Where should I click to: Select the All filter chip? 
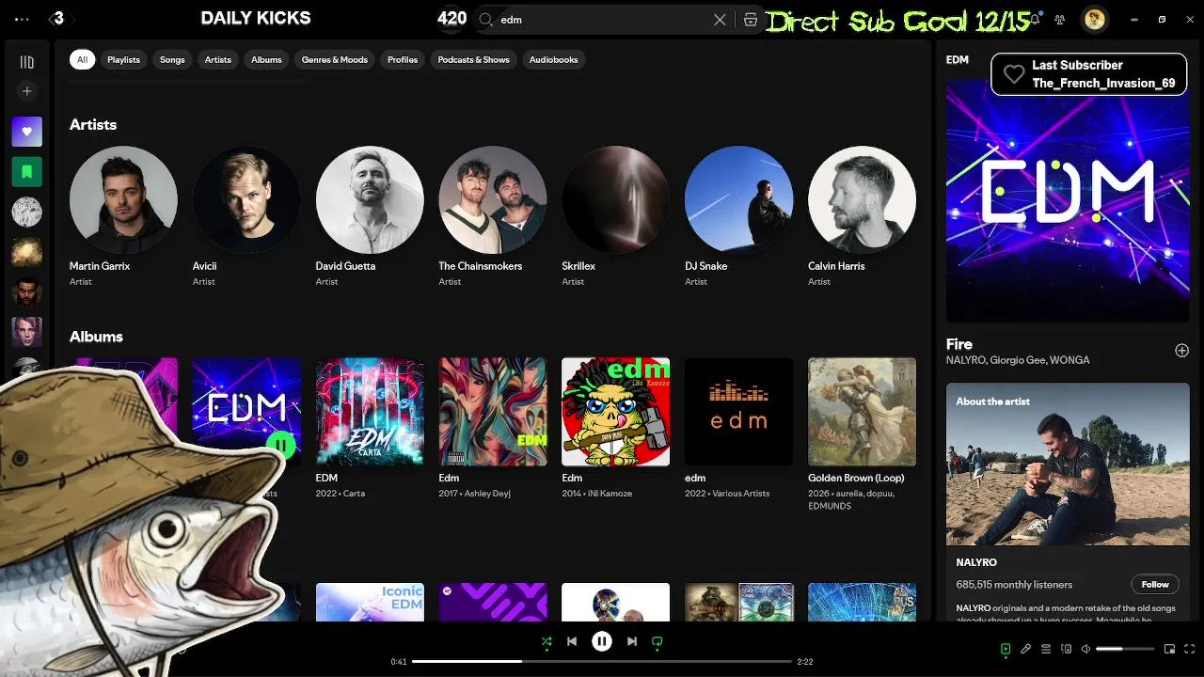click(x=82, y=59)
